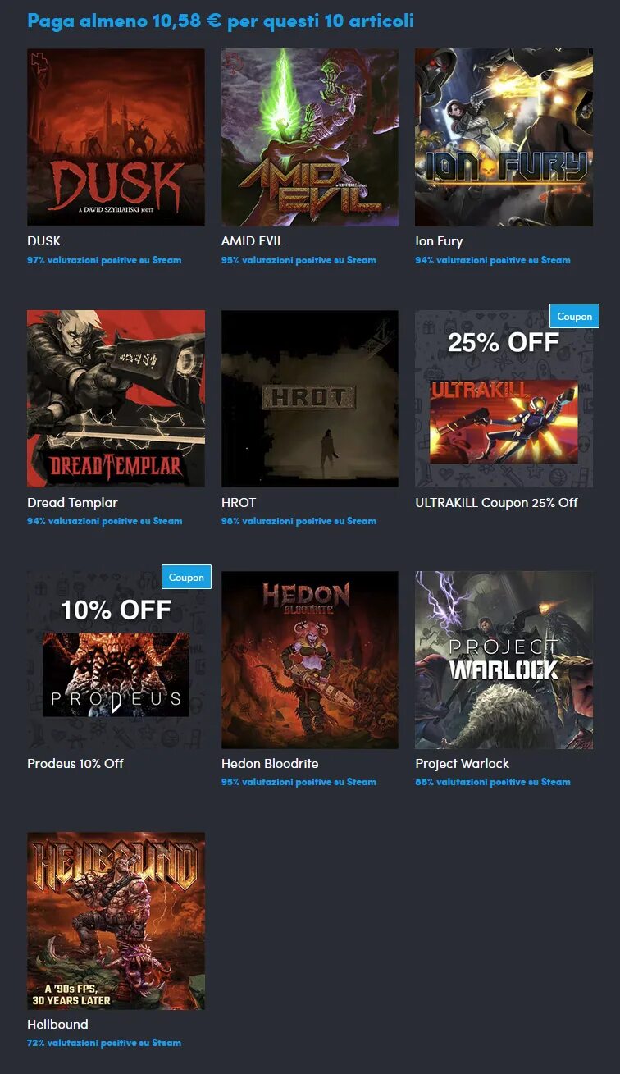
Task: Click the ULTRAKILL Coupon 25% Off title
Action: coord(496,502)
